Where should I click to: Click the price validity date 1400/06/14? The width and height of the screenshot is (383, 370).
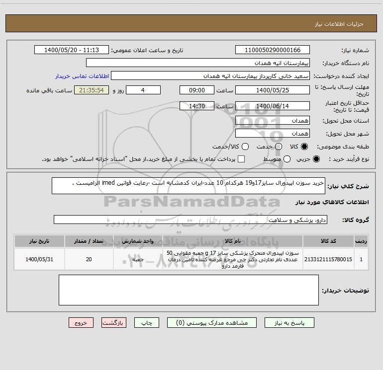(x=273, y=106)
